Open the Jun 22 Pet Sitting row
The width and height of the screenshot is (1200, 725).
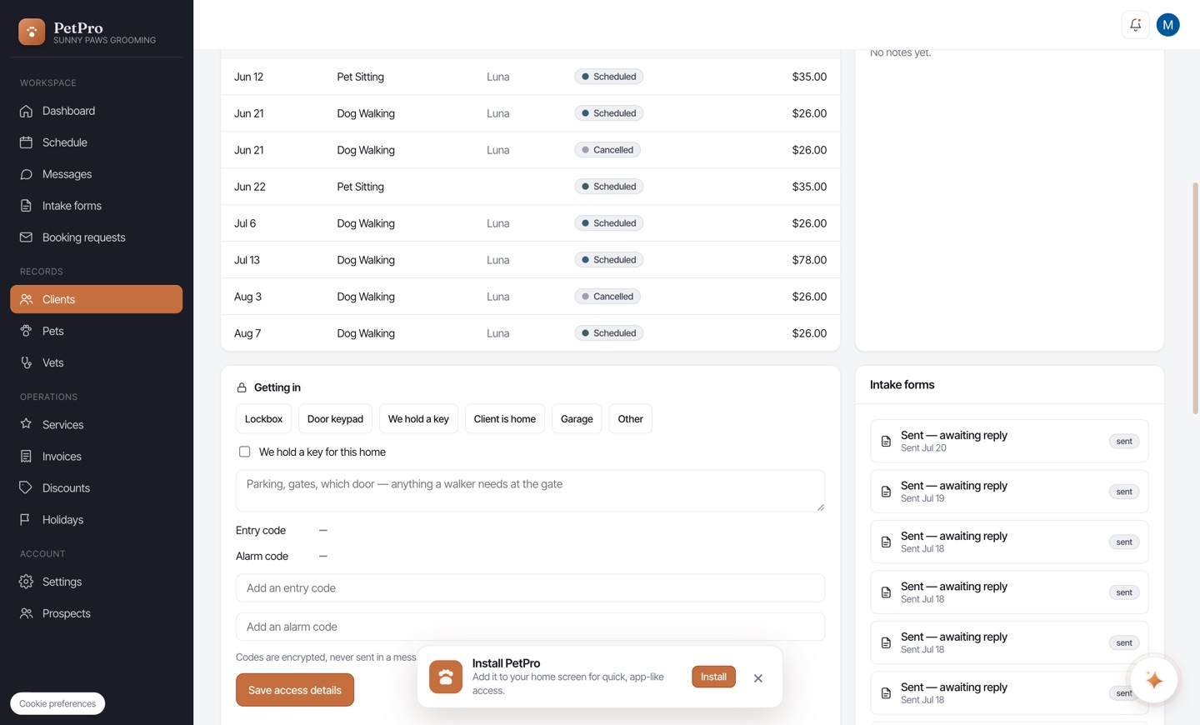pyautogui.click(x=530, y=187)
